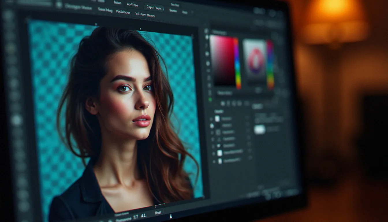Select the outlined highlighted tab in the top bar
This screenshot has width=388, height=222.
coord(154,7)
